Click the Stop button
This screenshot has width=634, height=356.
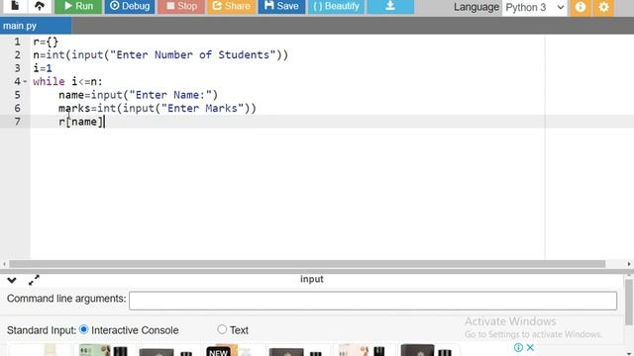coord(181,6)
